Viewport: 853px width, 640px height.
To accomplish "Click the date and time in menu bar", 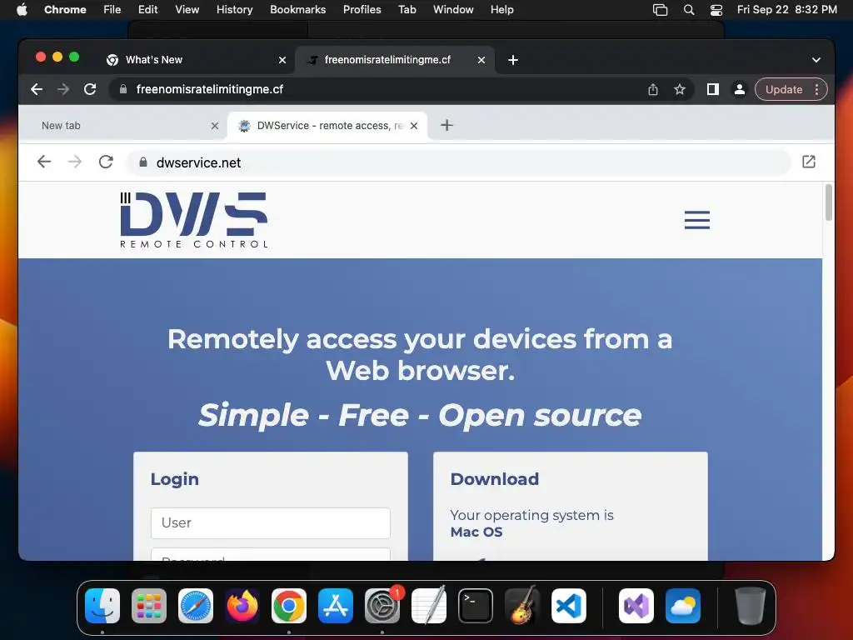I will pos(786,10).
